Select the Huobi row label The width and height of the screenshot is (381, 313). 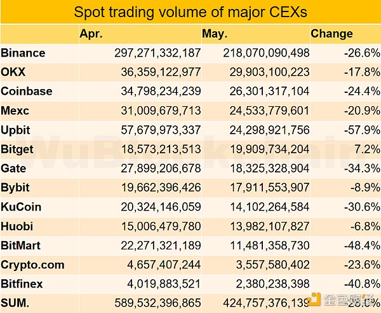17,226
